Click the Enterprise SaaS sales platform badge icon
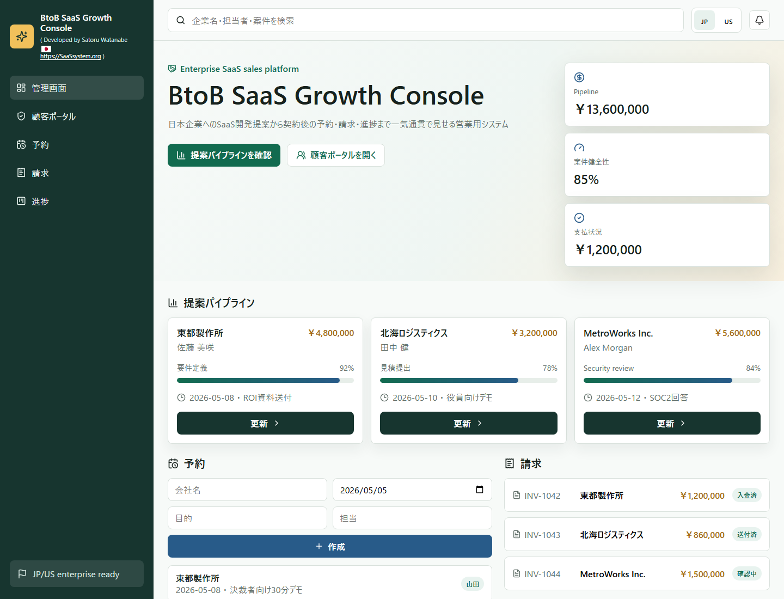 (x=172, y=69)
